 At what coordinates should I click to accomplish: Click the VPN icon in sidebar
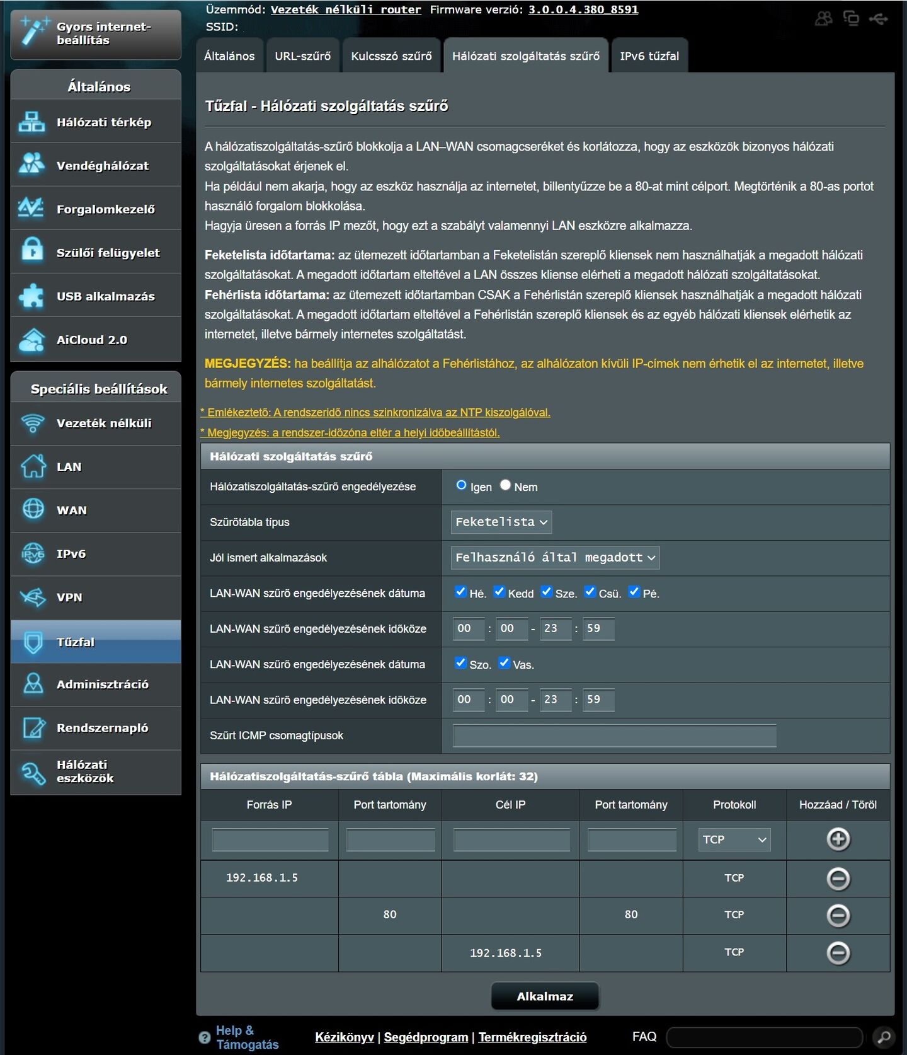pyautogui.click(x=33, y=597)
